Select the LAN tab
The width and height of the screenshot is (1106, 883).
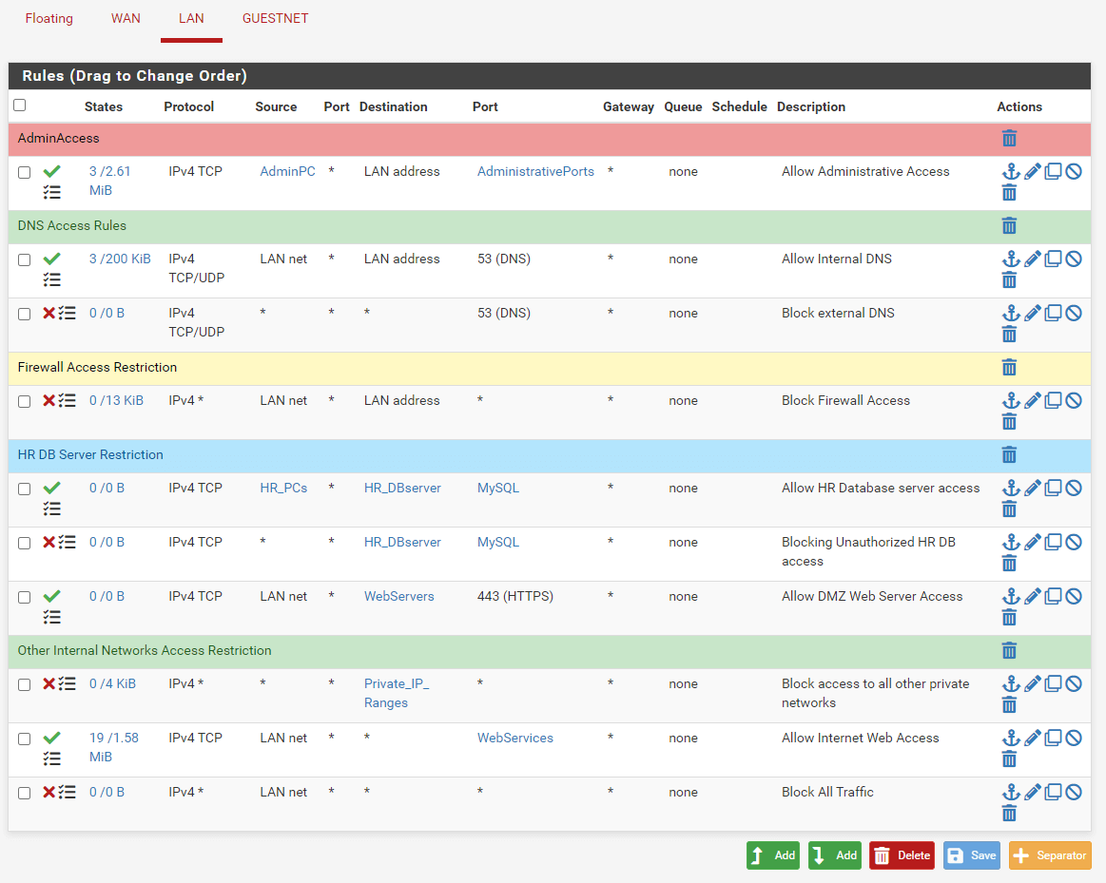tap(191, 18)
